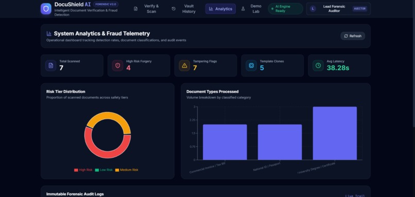Click the green AI Engine status dot
Screen dimensions: 415x197
tap(272, 9)
